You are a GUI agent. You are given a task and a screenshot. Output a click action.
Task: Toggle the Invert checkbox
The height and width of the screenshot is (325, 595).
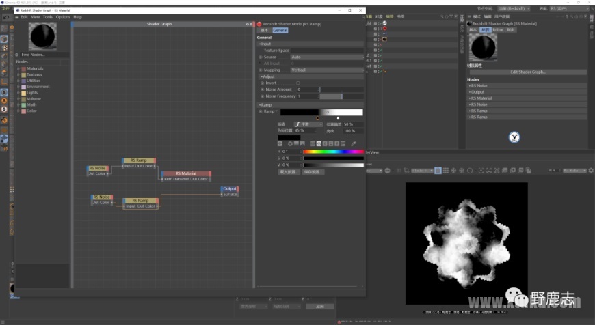tap(298, 83)
